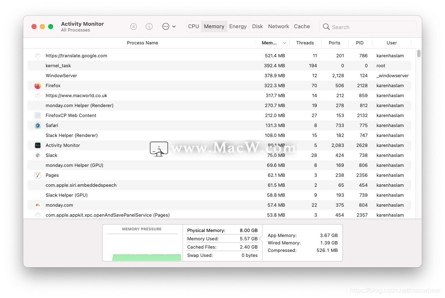Select the WindowServer process
Image resolution: width=445 pixels, height=298 pixels.
pyautogui.click(x=219, y=76)
